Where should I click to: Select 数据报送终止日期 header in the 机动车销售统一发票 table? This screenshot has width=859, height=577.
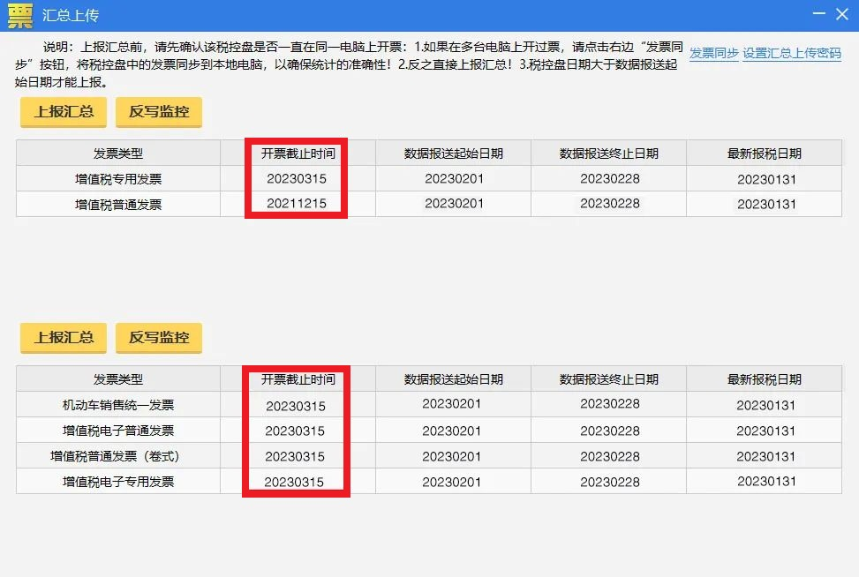(x=608, y=378)
